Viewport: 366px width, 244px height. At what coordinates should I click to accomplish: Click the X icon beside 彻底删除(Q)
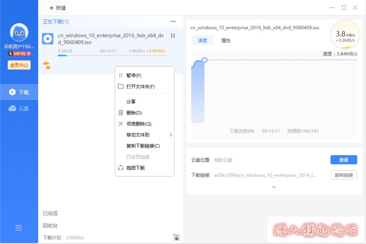(121, 123)
